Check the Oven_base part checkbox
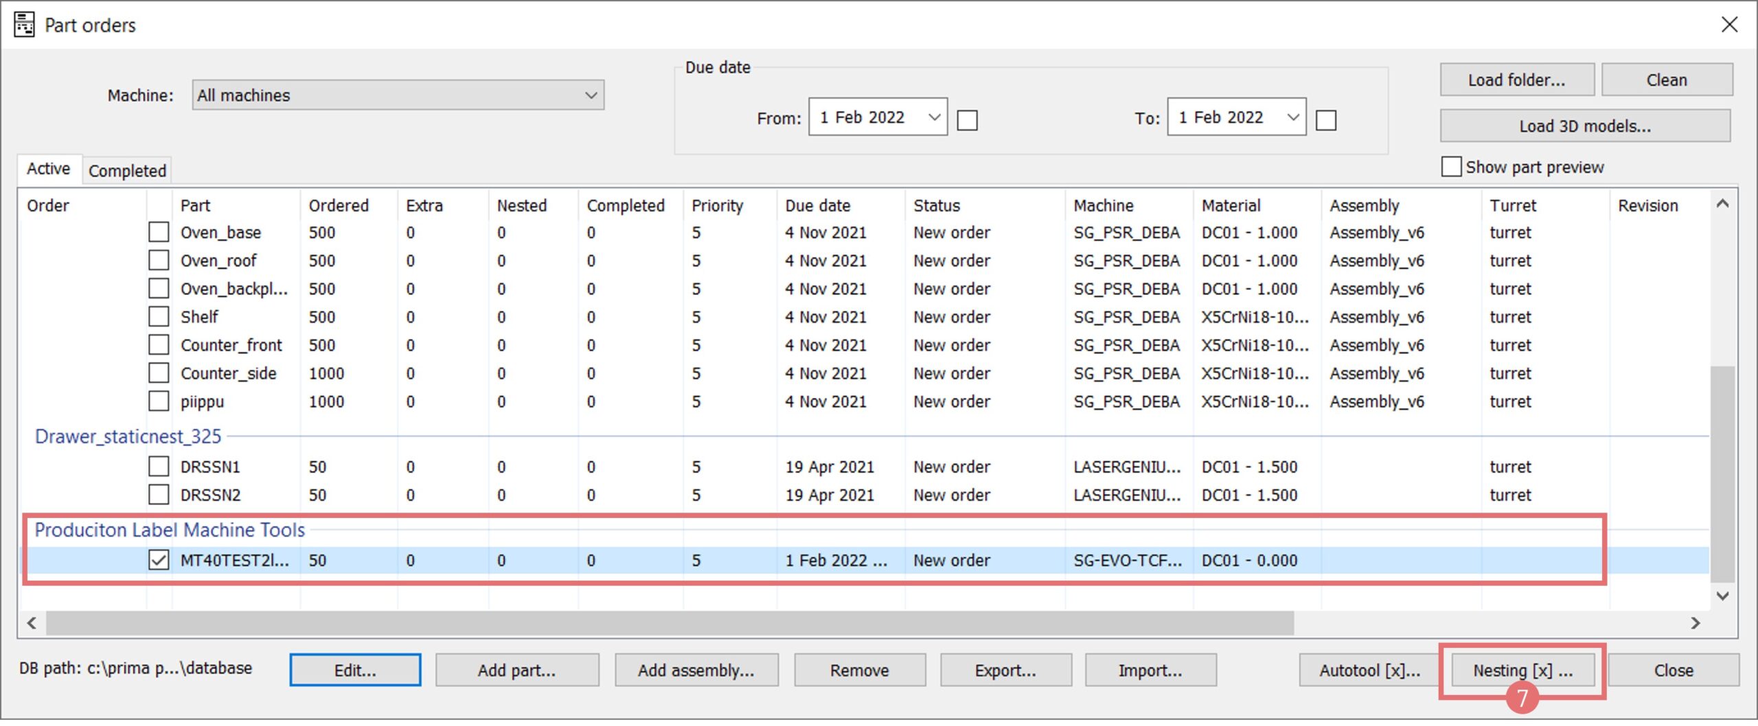The image size is (1758, 726). (x=159, y=232)
